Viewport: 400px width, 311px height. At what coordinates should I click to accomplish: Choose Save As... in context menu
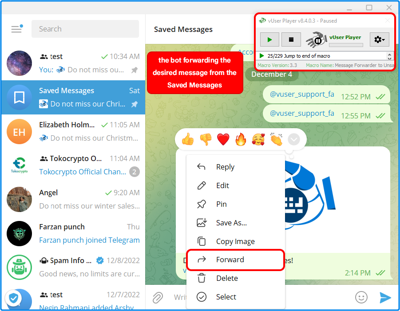point(236,223)
